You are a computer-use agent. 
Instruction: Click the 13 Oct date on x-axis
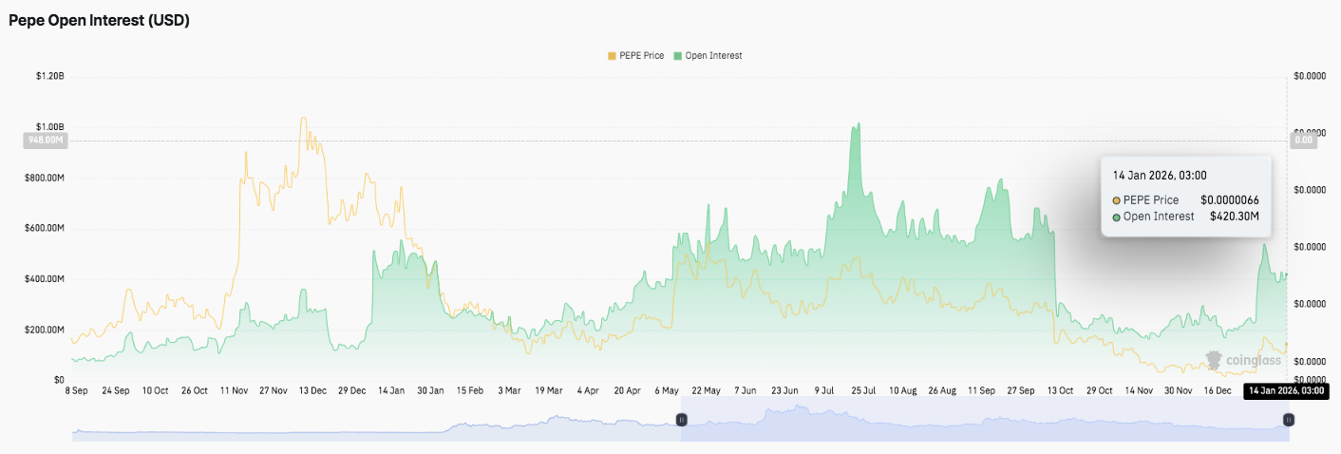(x=1060, y=390)
